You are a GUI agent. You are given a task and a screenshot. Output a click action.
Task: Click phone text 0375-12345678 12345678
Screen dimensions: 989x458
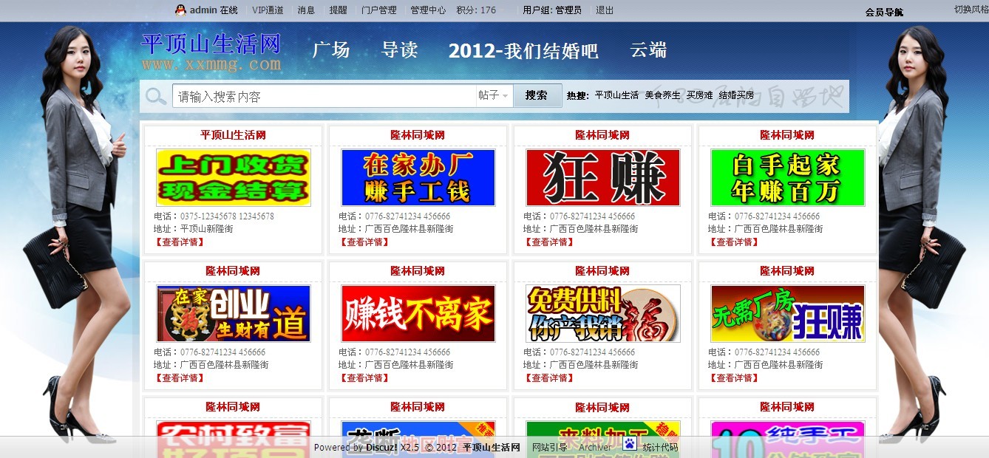[227, 216]
